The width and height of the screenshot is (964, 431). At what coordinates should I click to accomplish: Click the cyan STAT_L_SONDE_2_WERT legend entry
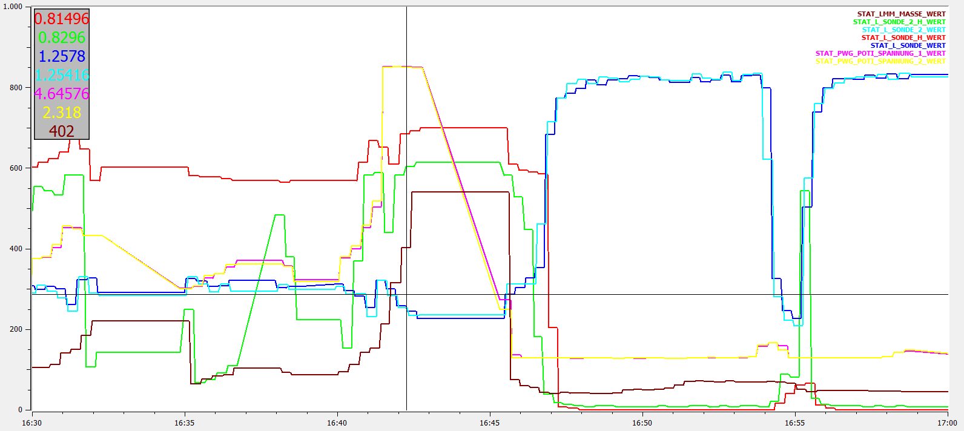point(903,30)
